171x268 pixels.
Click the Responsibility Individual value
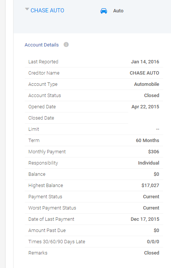pos(148,163)
